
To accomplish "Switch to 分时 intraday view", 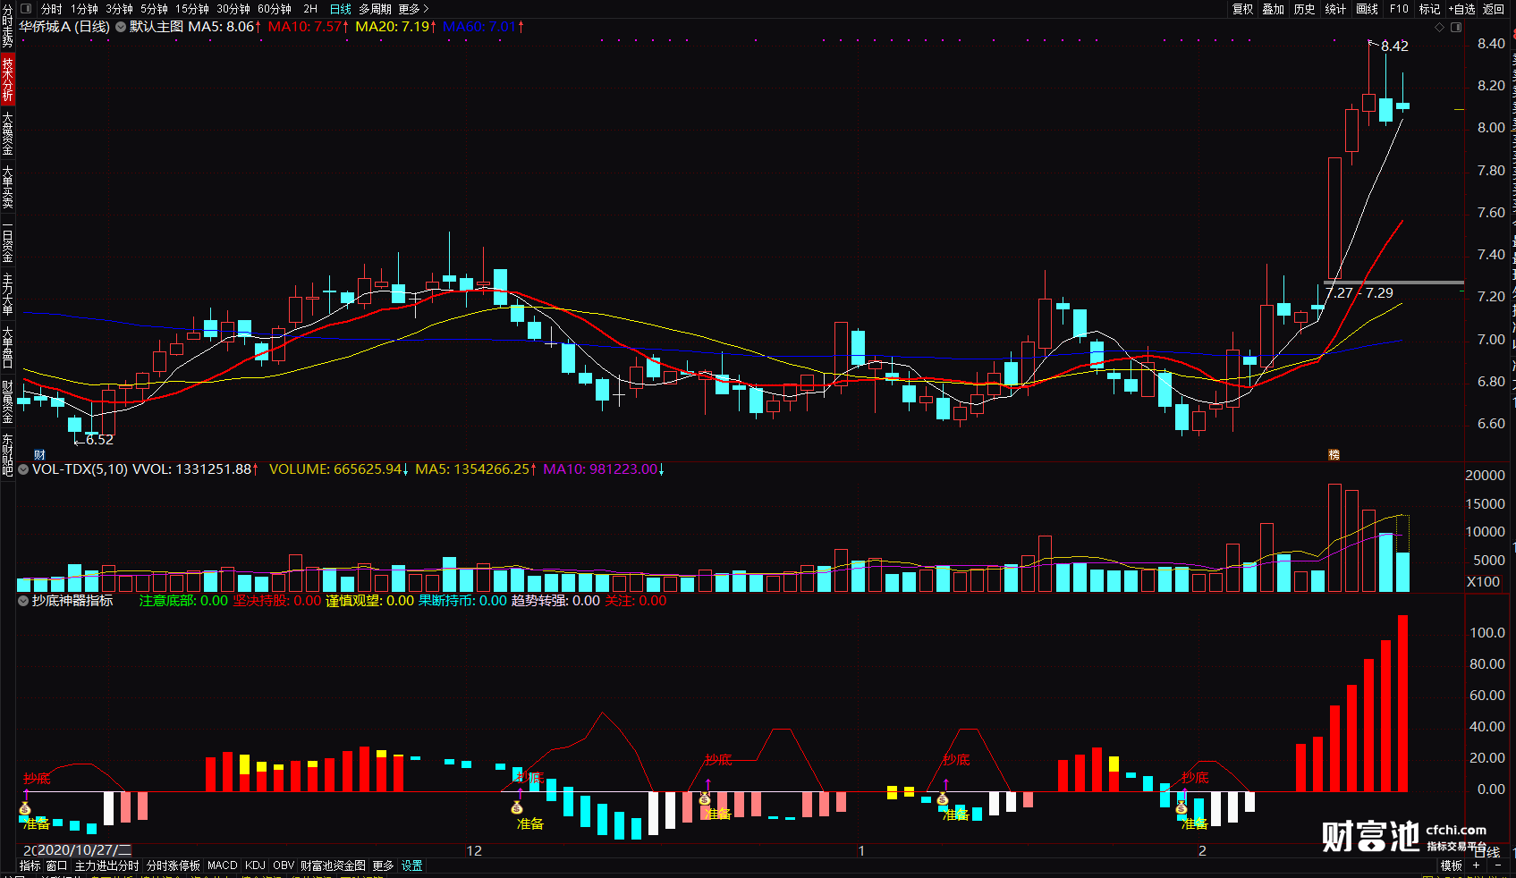I will (52, 9).
